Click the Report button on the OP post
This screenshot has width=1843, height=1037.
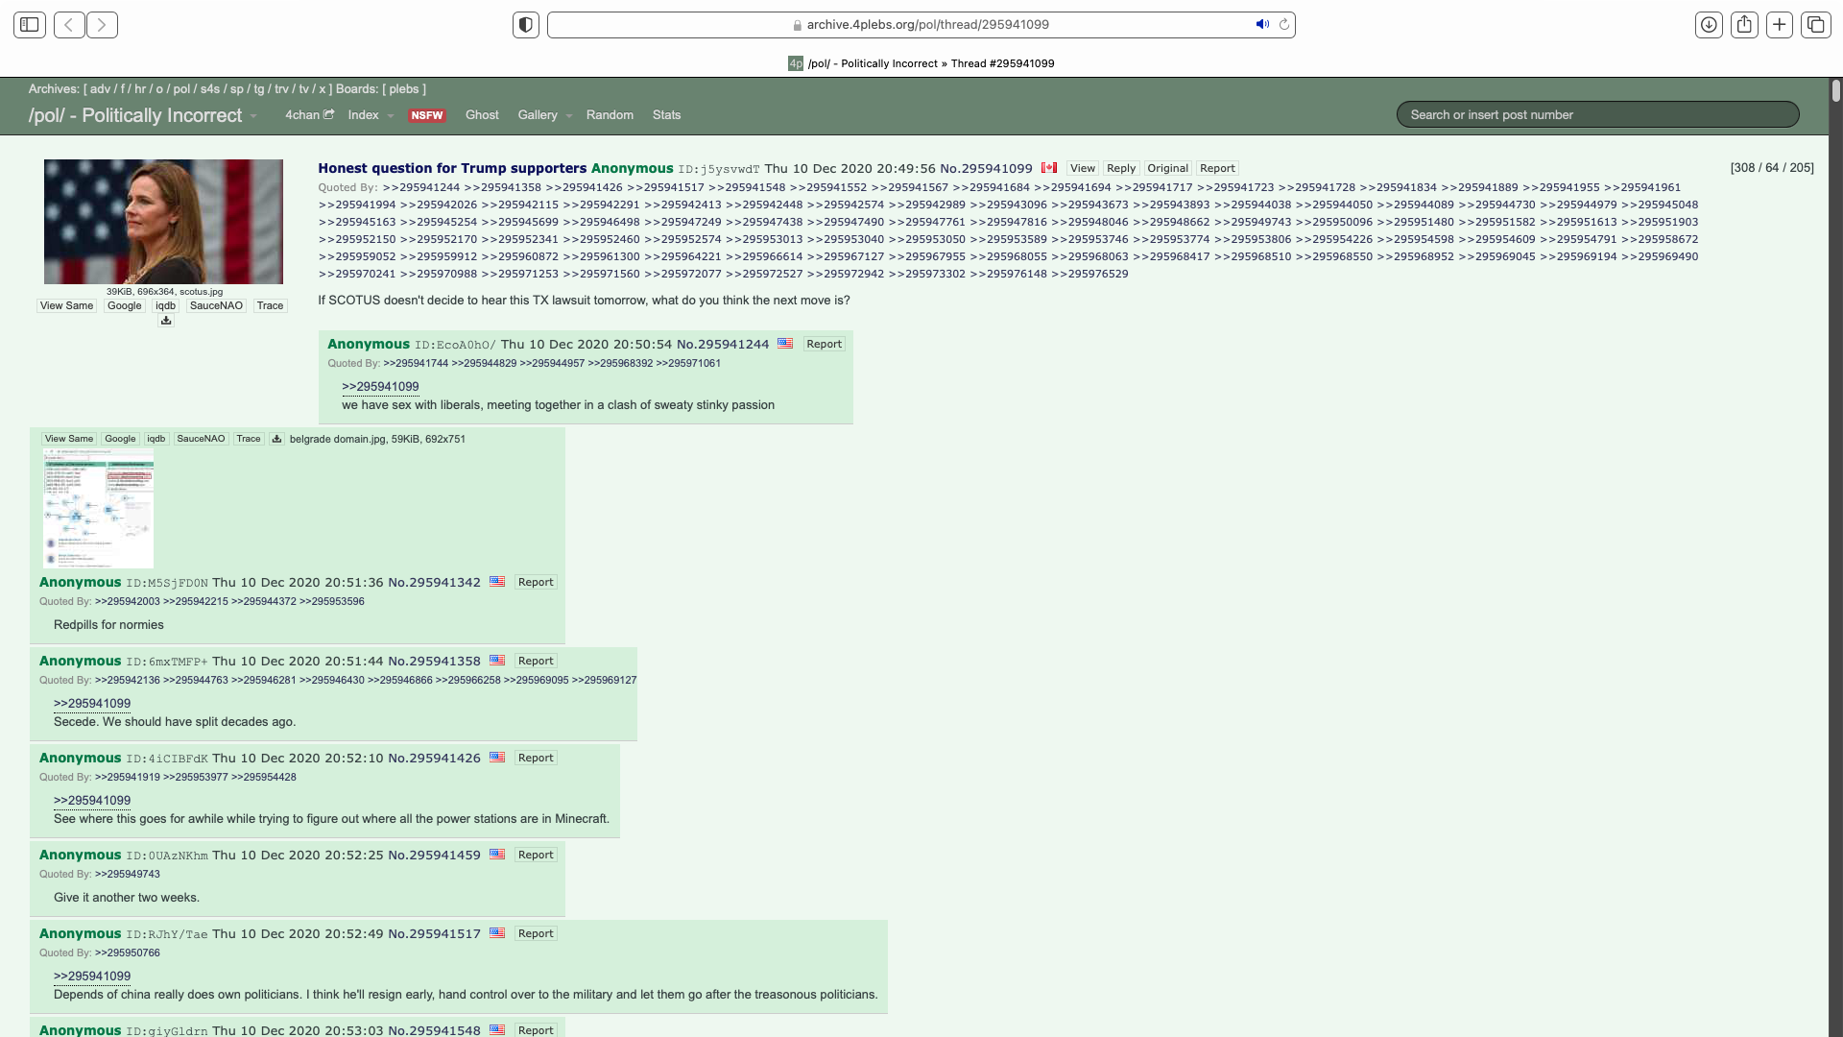click(x=1217, y=168)
